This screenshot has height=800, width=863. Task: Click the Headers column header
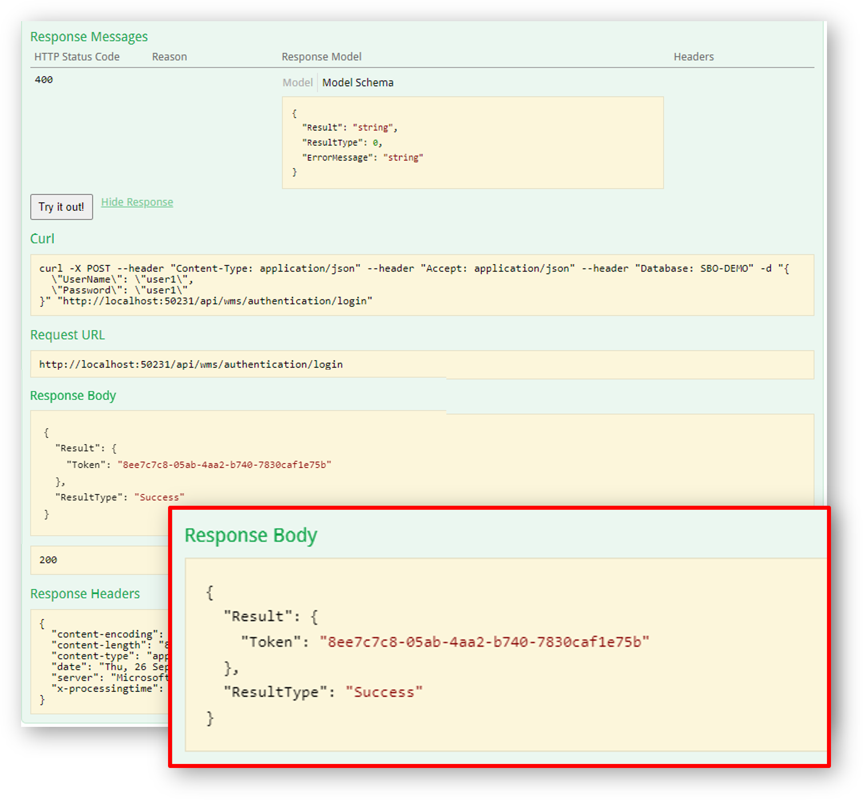pos(693,57)
